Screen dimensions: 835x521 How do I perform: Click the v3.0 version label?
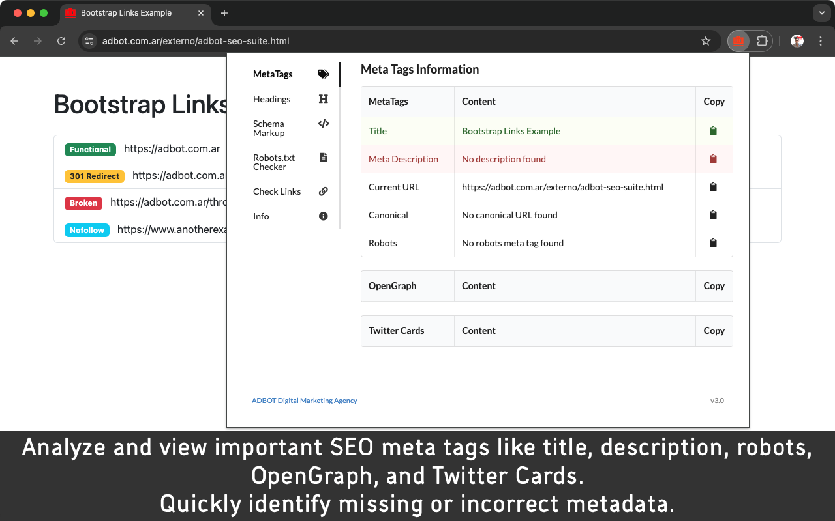[x=717, y=401]
